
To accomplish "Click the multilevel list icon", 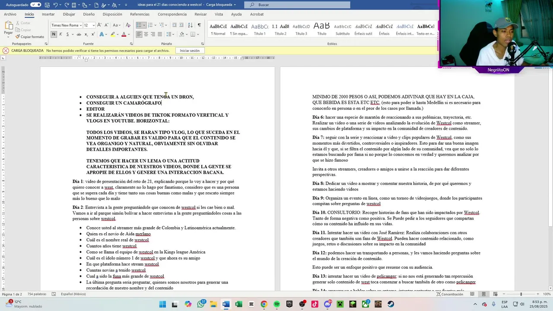I will pyautogui.click(x=161, y=25).
